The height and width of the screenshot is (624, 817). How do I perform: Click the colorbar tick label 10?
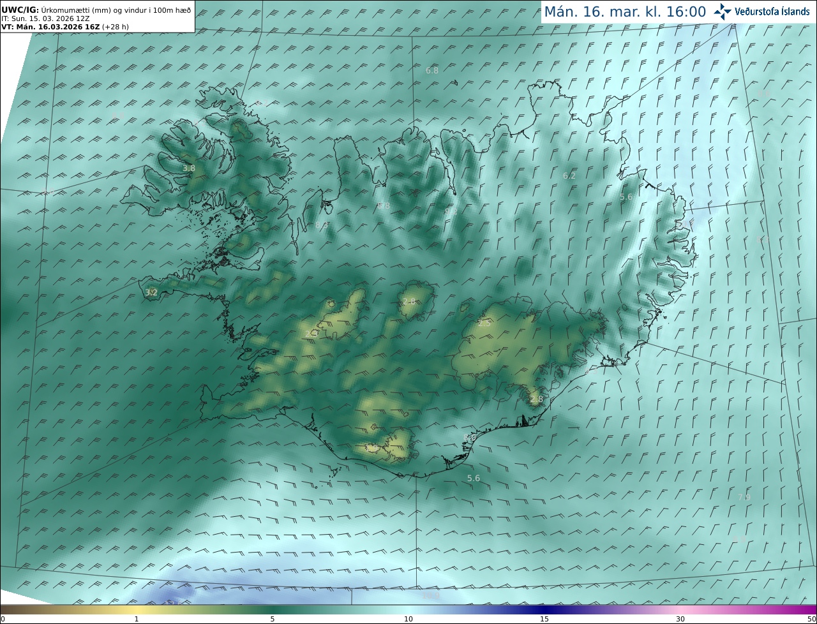pyautogui.click(x=408, y=619)
